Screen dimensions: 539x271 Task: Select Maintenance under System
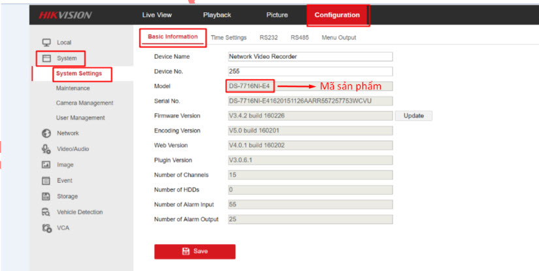coord(73,88)
